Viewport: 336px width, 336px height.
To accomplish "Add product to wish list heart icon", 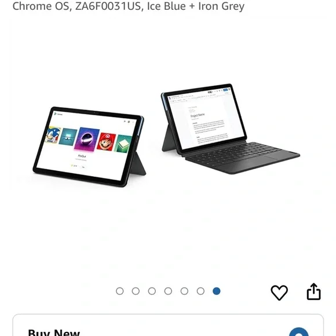I will coord(279,293).
